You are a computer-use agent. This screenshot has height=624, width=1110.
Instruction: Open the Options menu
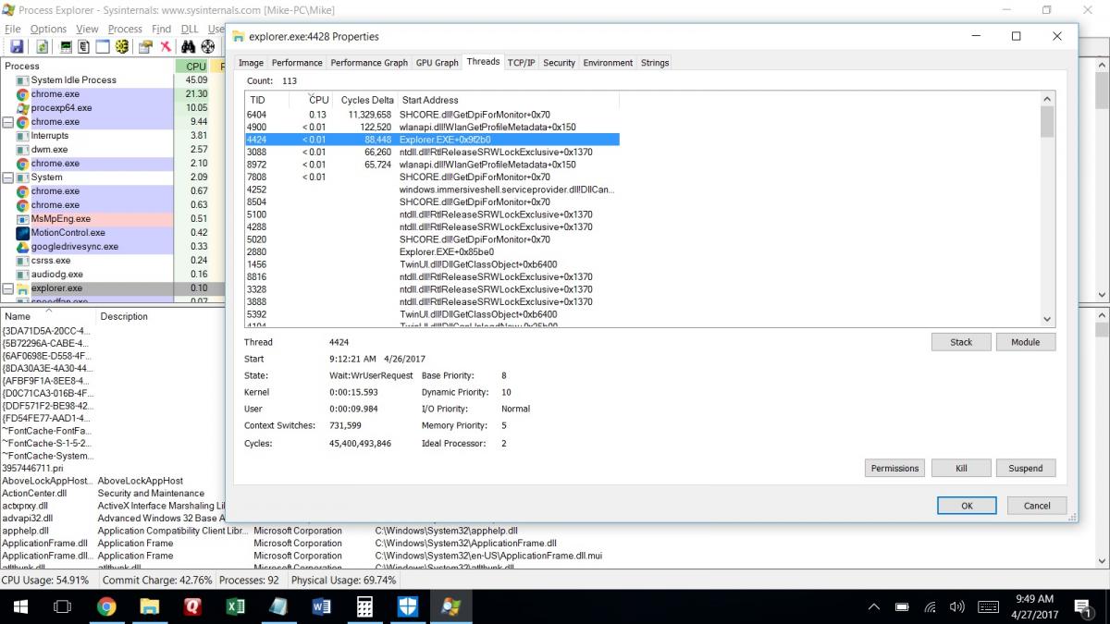pos(48,29)
